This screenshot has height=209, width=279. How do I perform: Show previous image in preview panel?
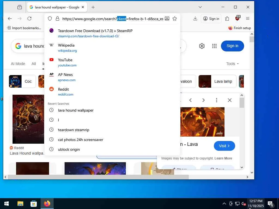coord(190,100)
